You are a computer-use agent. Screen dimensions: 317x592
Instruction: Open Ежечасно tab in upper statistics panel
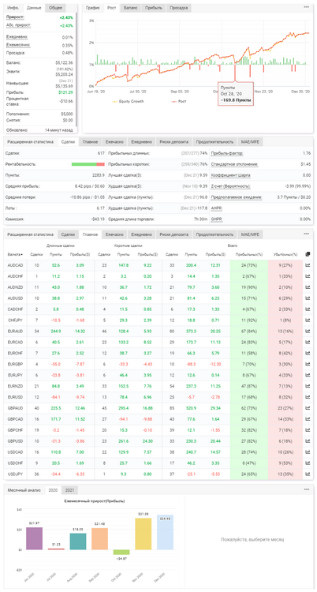113,142
